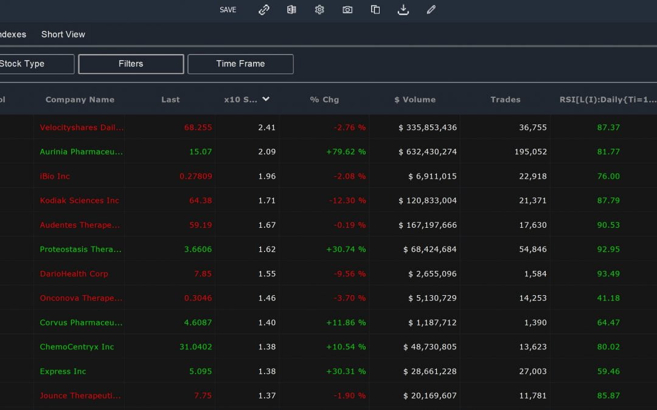The image size is (657, 410).
Task: Click the link chain icon
Action: [263, 10]
